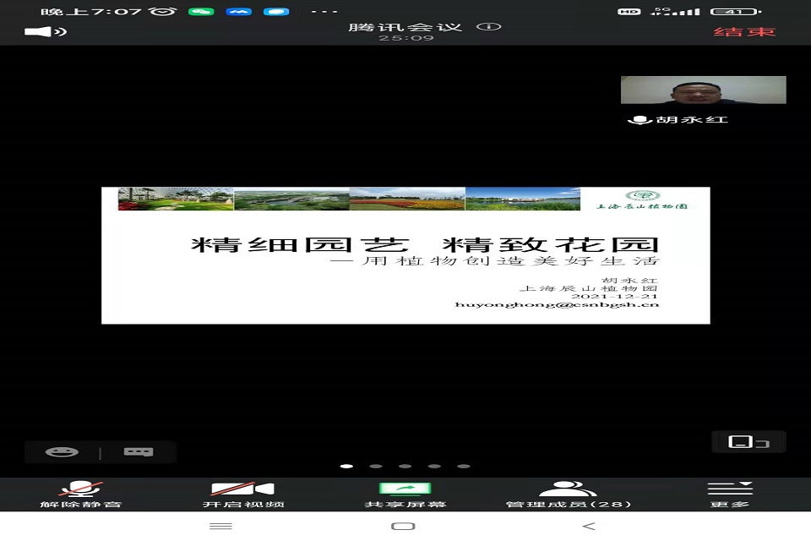Image resolution: width=811 pixels, height=541 pixels.
Task: Expand the 更多 more options menu
Action: tap(729, 495)
